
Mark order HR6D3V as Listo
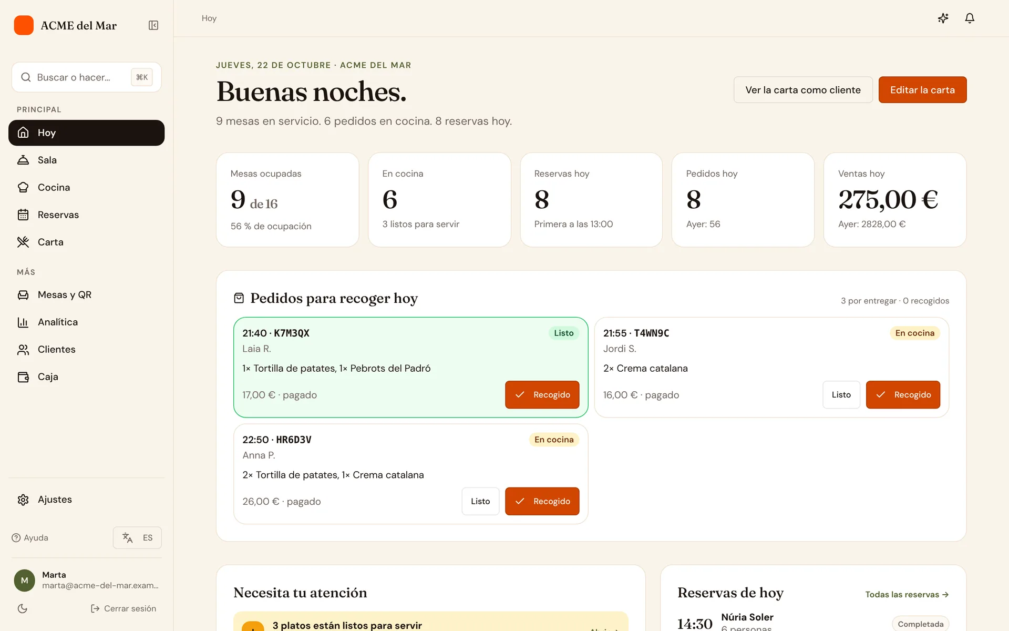pos(480,501)
